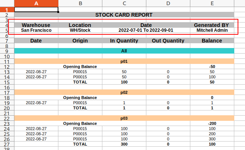Select row 2 header
This screenshot has height=150, width=245.
(7, 15)
